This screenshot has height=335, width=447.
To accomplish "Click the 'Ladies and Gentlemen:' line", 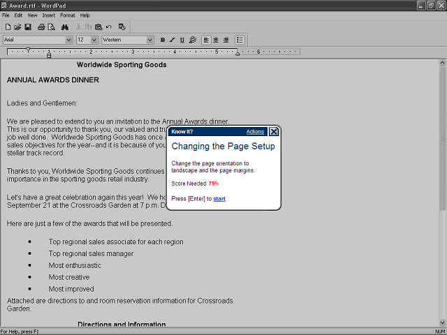I will (x=42, y=103).
